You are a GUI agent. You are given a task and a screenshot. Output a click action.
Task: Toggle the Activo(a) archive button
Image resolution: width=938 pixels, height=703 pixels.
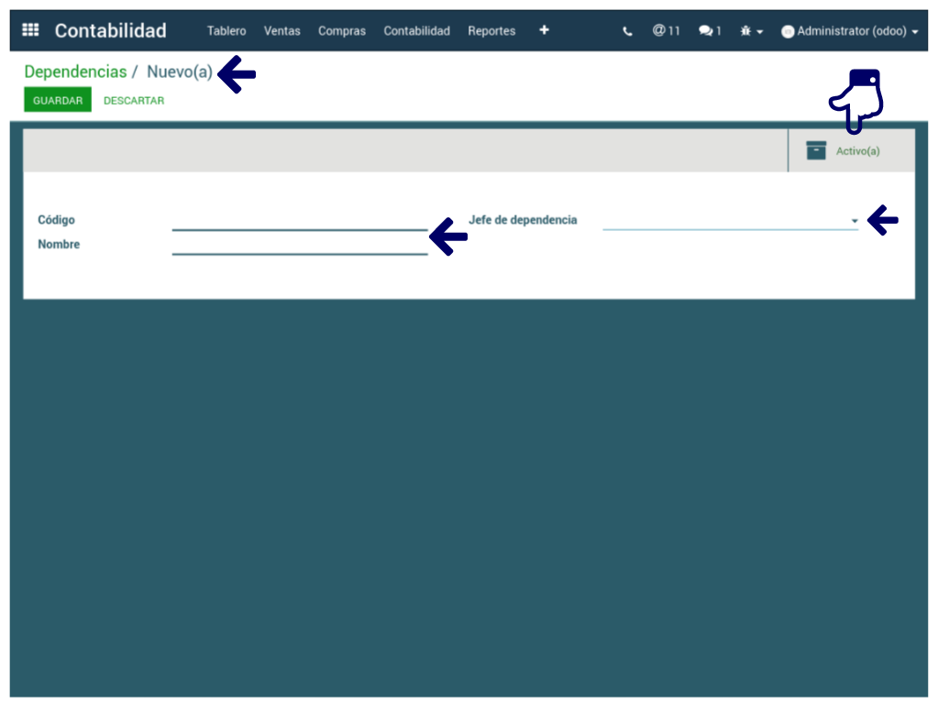844,150
